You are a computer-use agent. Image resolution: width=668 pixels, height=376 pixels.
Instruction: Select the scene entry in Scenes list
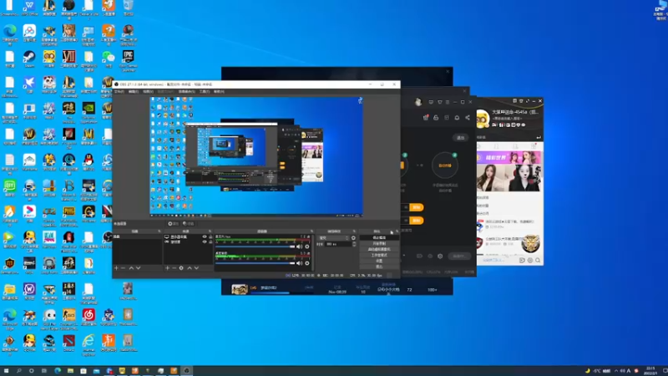tap(137, 236)
